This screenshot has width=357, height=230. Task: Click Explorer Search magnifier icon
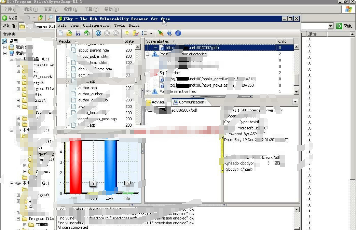point(50,18)
